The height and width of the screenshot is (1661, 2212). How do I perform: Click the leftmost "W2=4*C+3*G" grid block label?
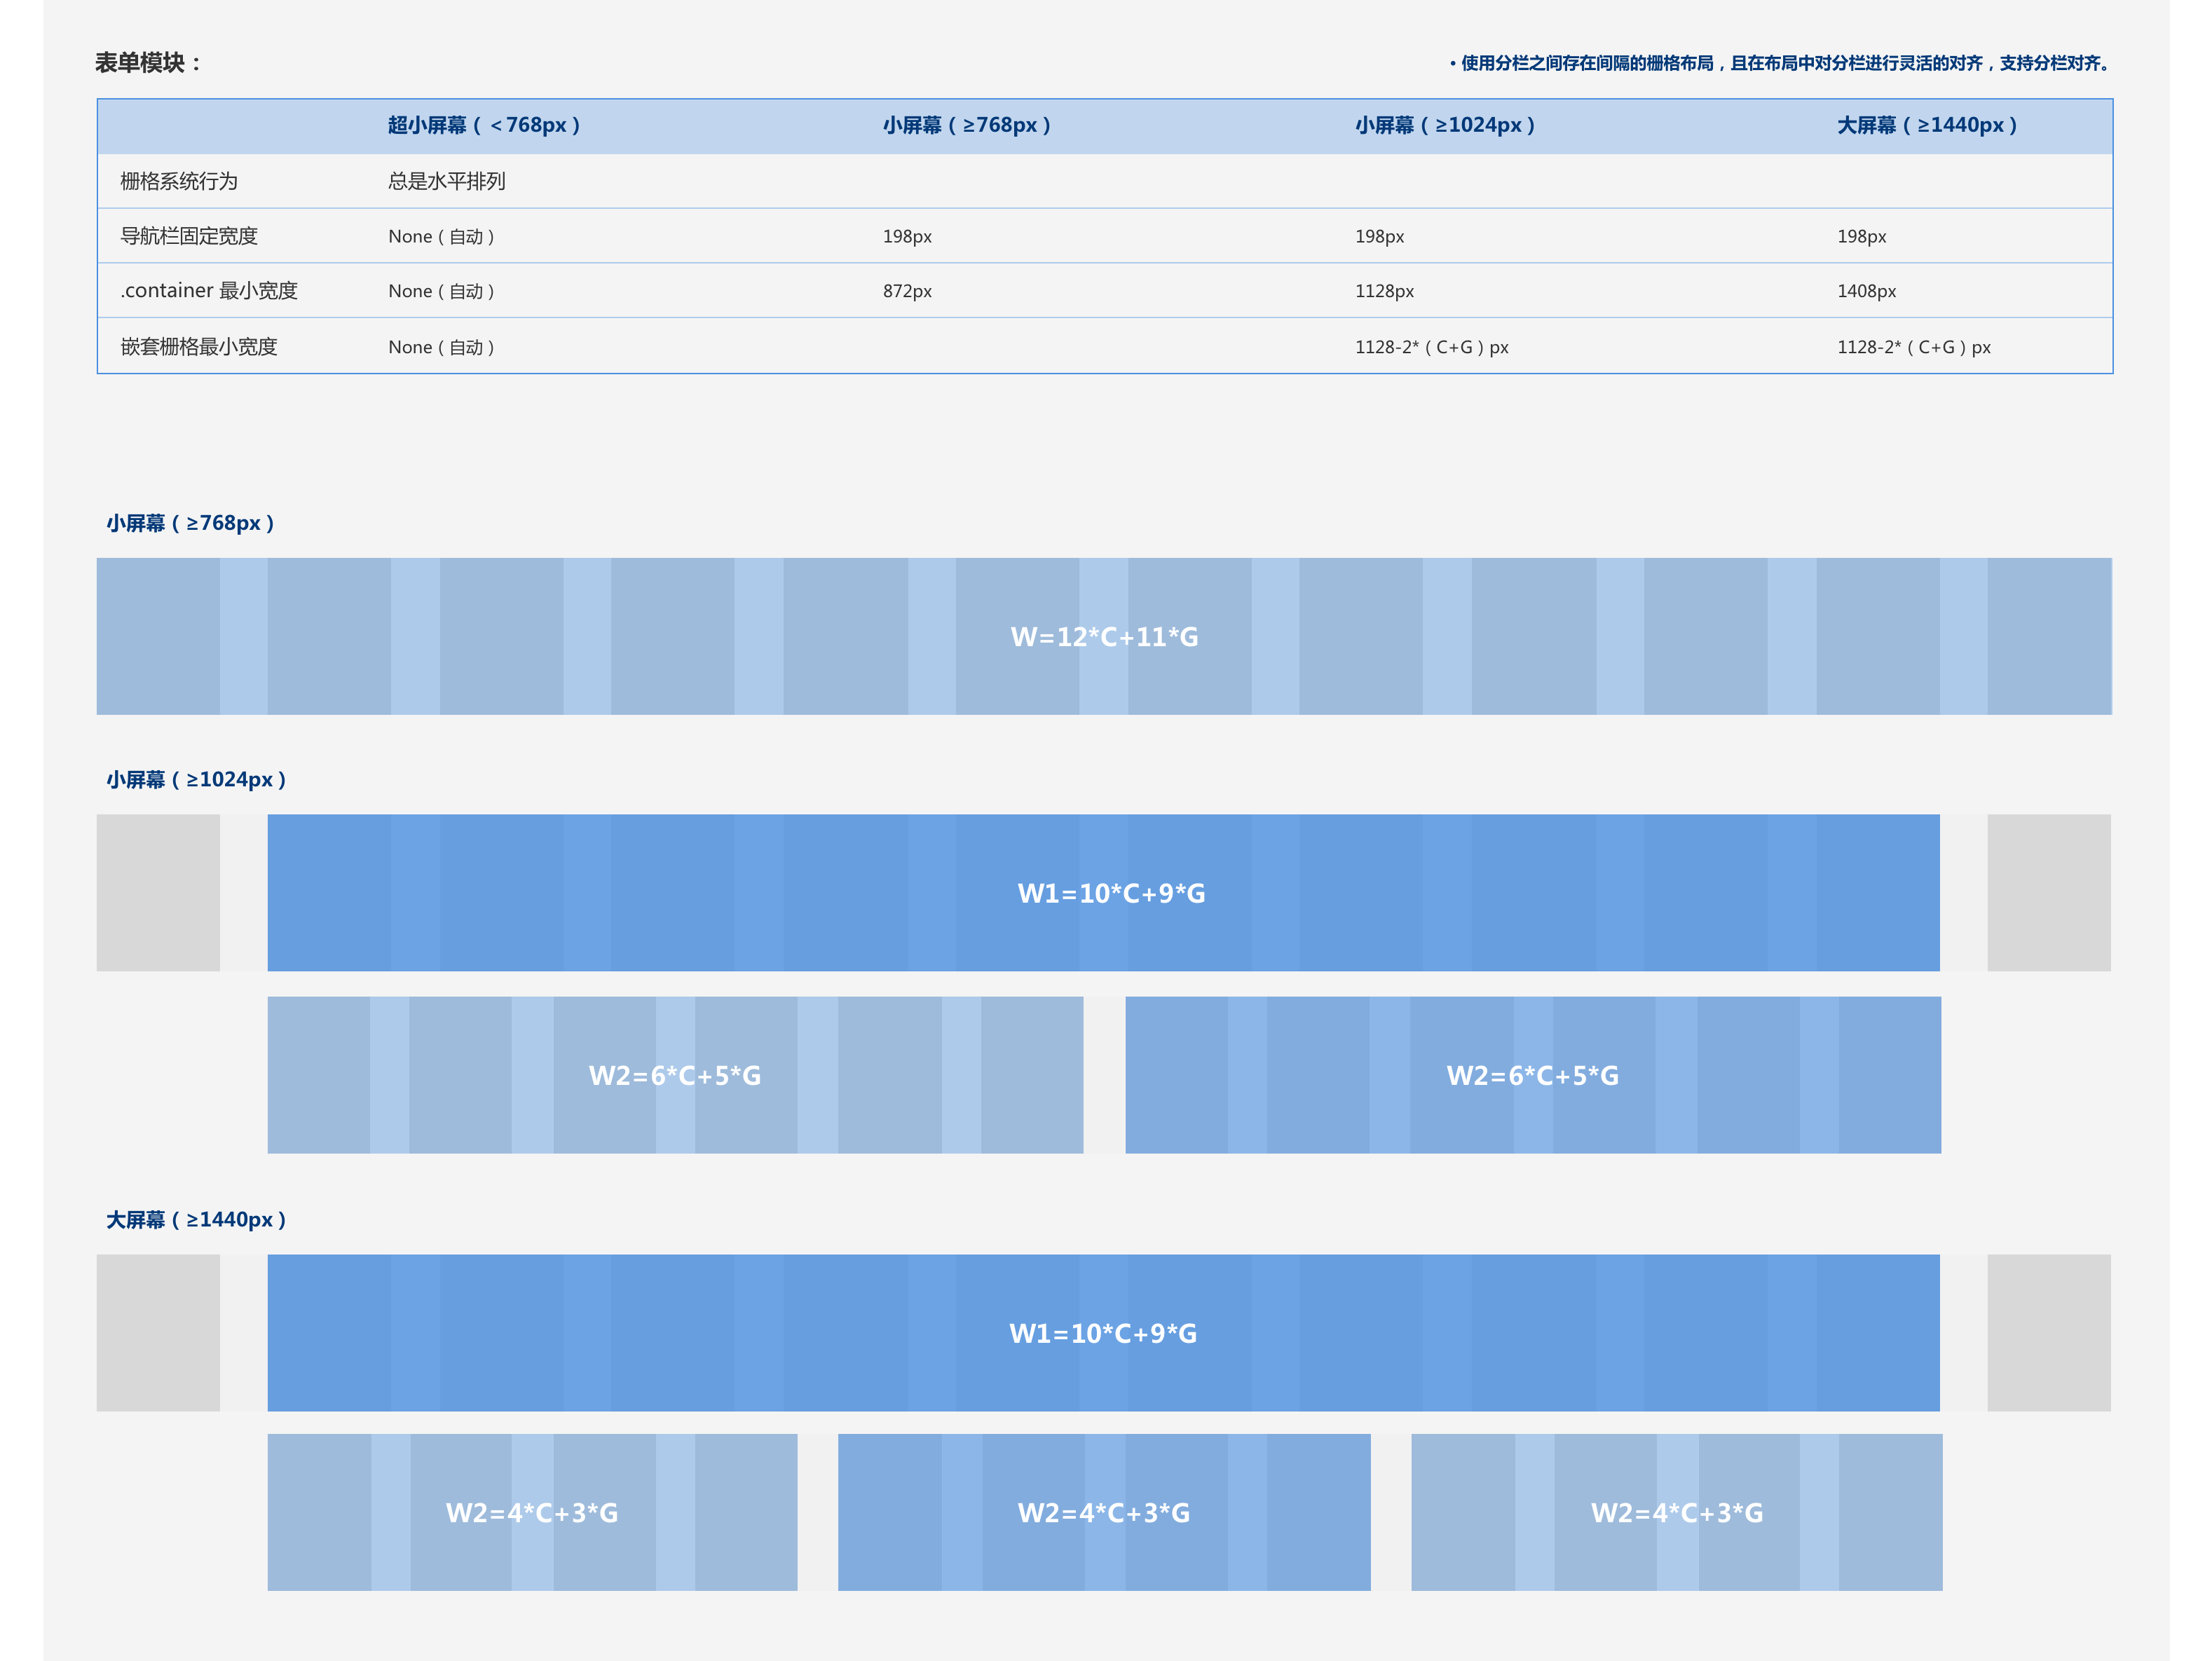[532, 1513]
